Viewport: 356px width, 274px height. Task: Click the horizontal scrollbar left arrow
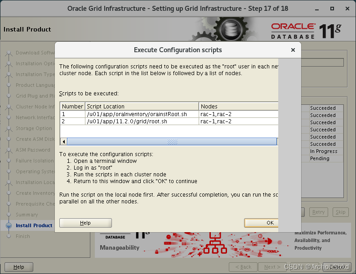pyautogui.click(x=64, y=142)
